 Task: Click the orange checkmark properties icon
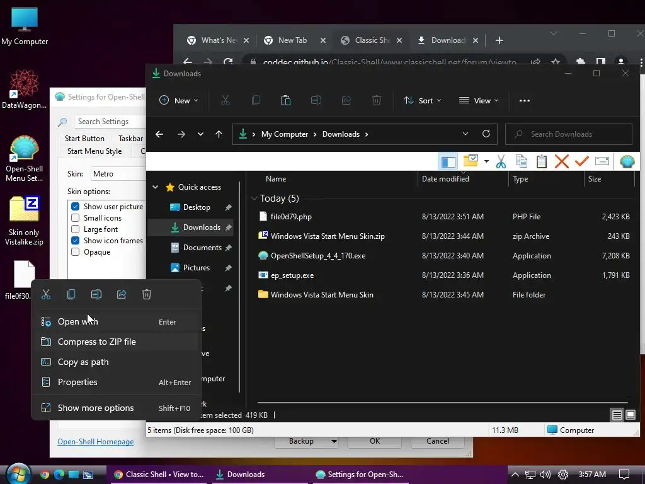(x=581, y=161)
